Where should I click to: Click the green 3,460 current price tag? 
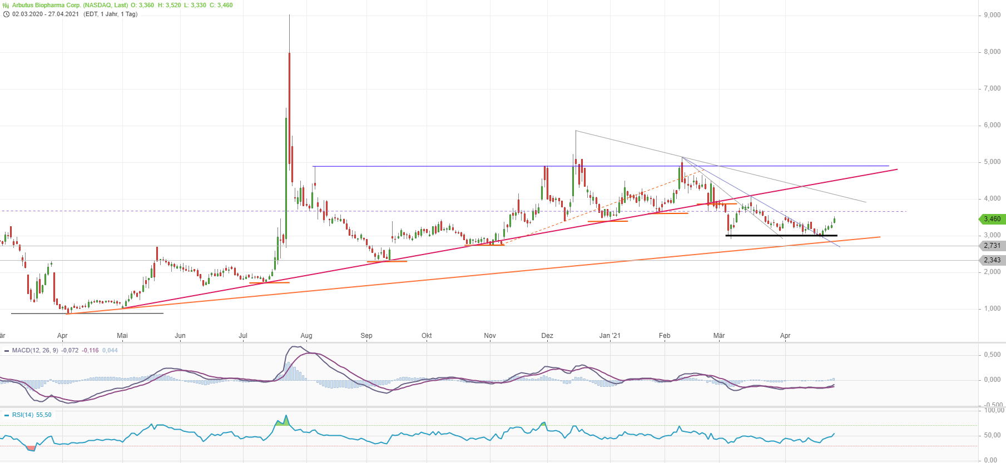pyautogui.click(x=992, y=219)
